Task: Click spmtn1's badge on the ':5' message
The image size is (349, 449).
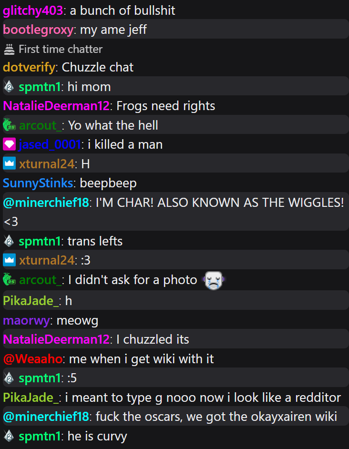Action: click(x=9, y=378)
